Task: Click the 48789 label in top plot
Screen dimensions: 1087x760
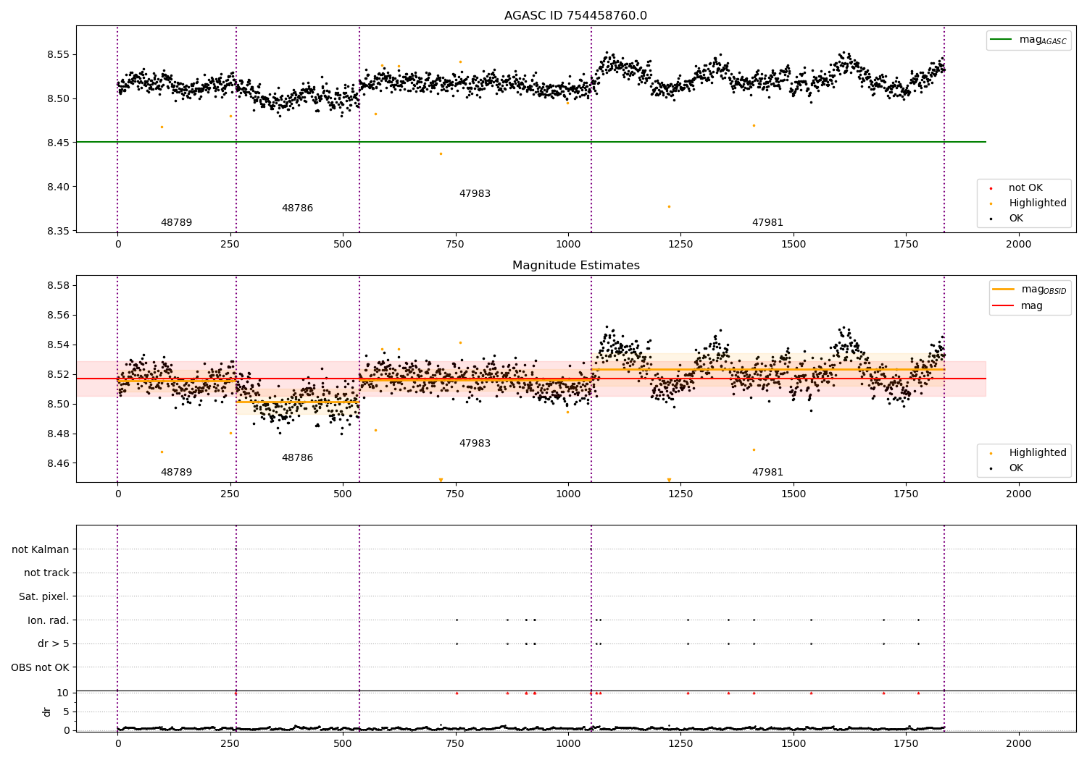Action: tap(176, 223)
